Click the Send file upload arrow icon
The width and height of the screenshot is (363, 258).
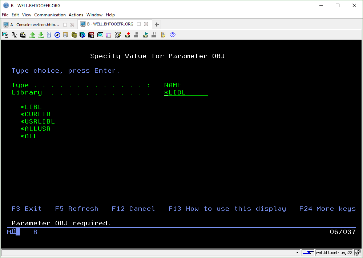click(32, 35)
